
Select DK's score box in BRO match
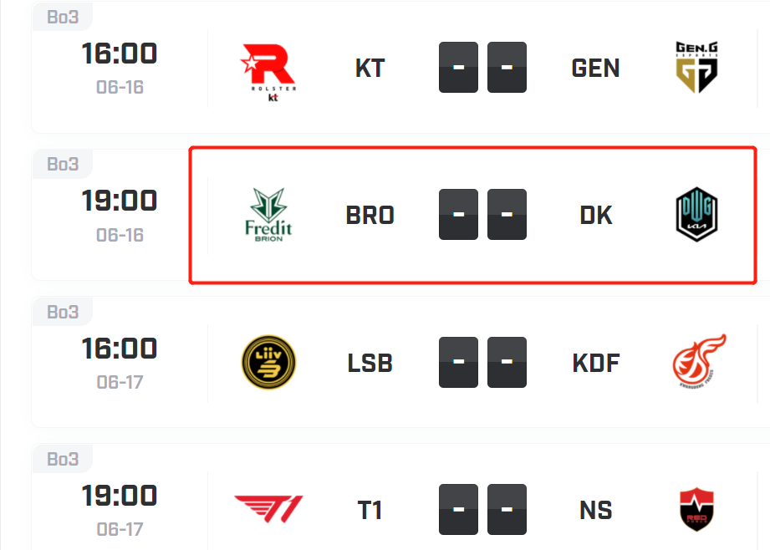pyautogui.click(x=507, y=214)
